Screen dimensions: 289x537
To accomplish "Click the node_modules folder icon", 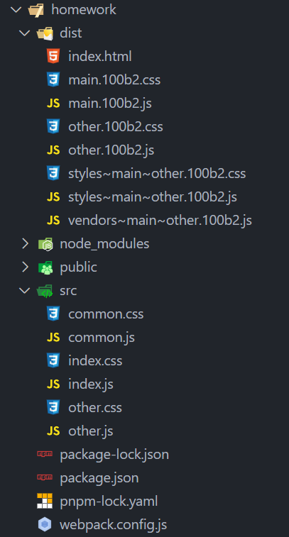I will pyautogui.click(x=45, y=244).
